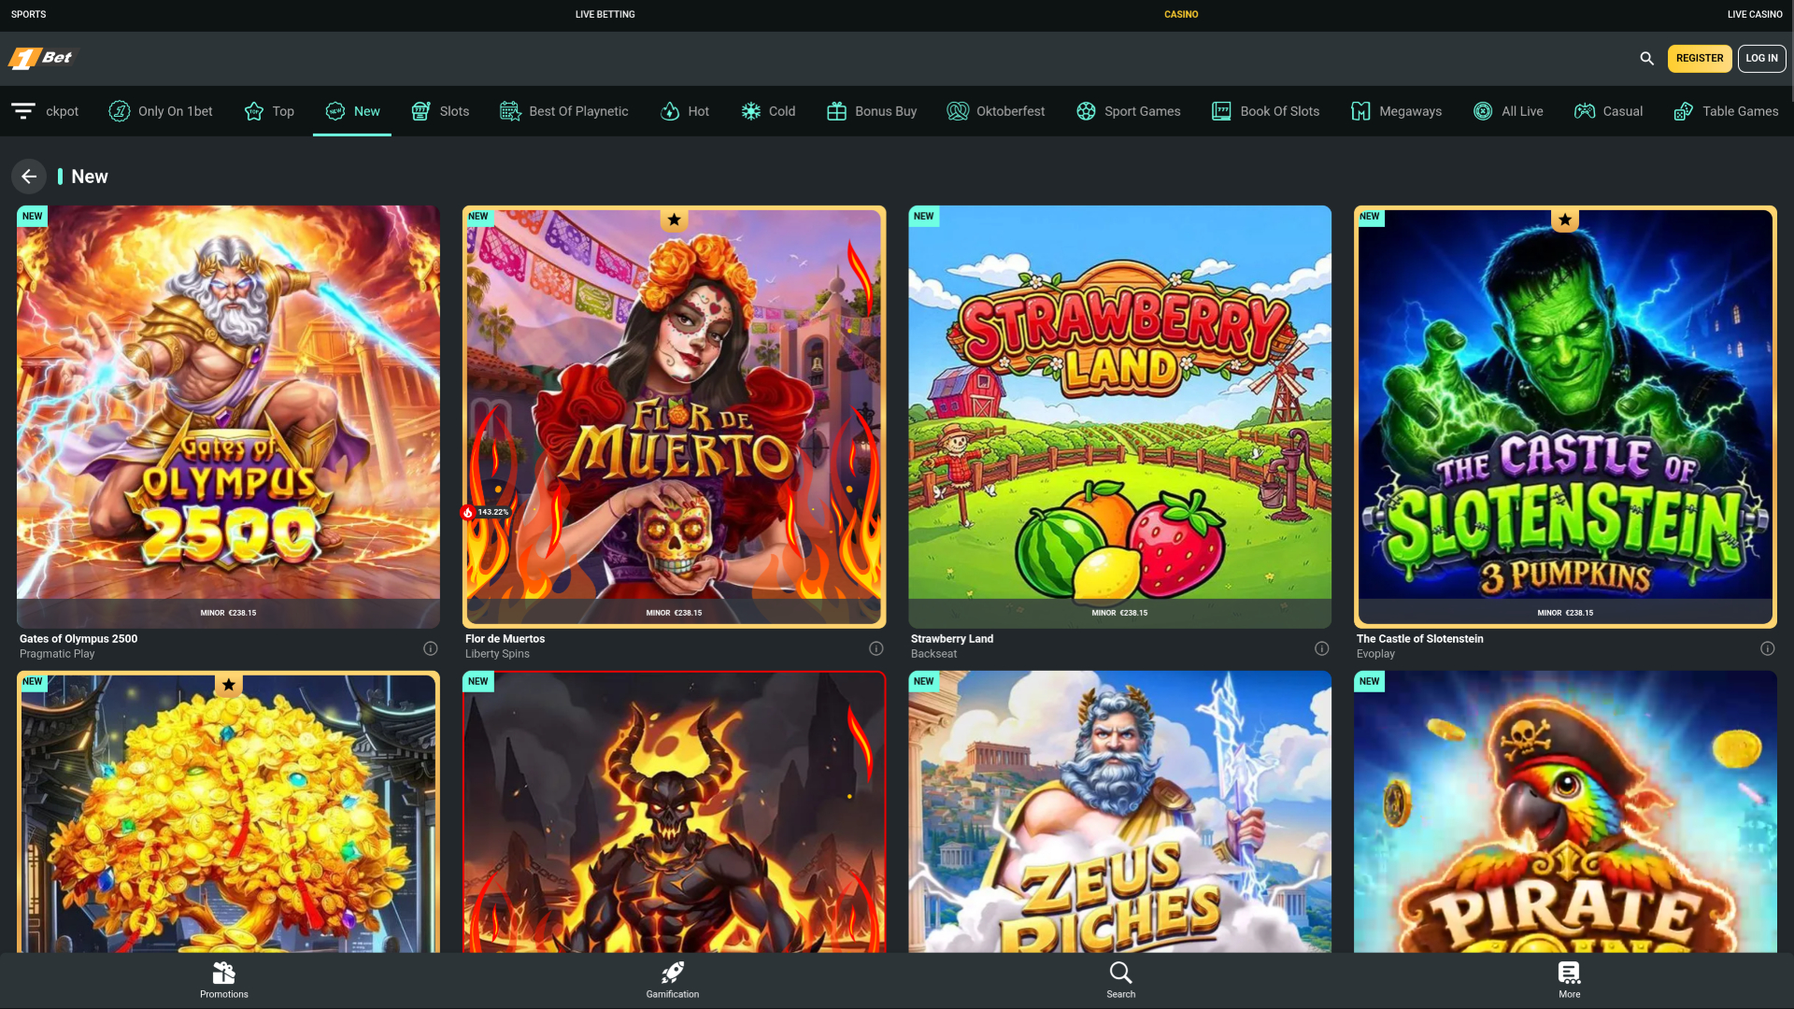Select the Sport Games category
The width and height of the screenshot is (1794, 1009).
(x=1128, y=111)
